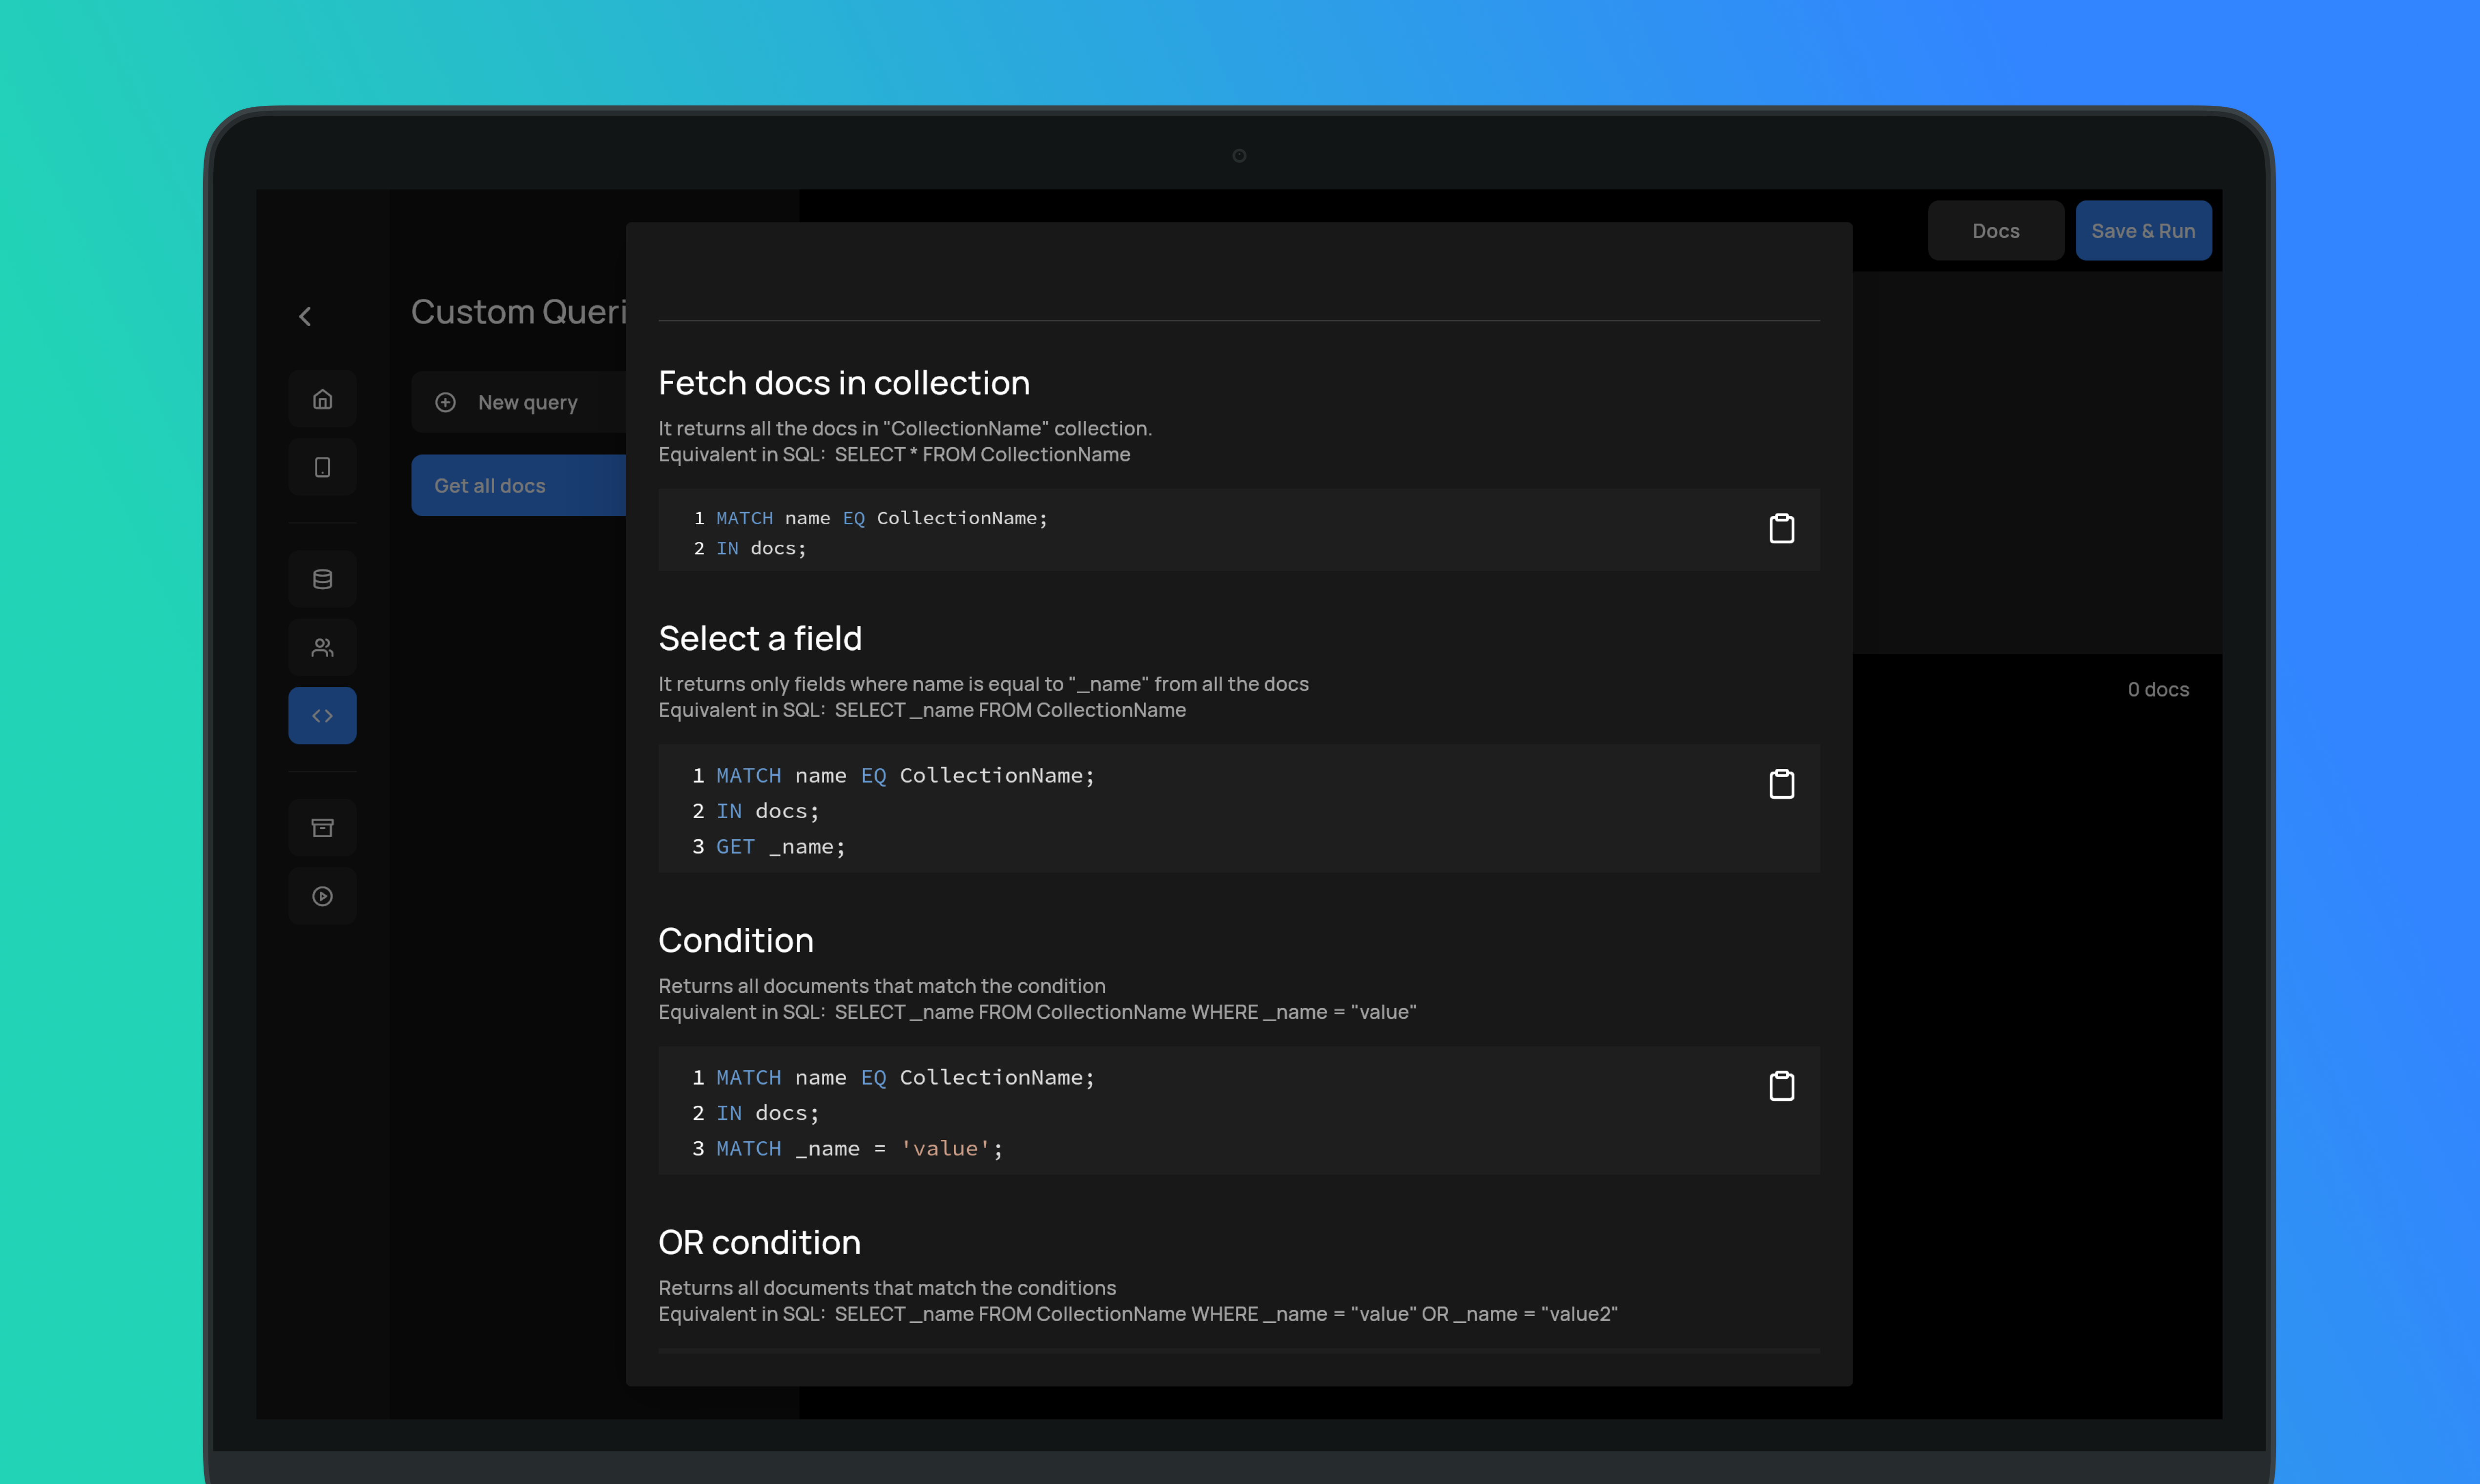Click the 0 docs counter text

2158,689
